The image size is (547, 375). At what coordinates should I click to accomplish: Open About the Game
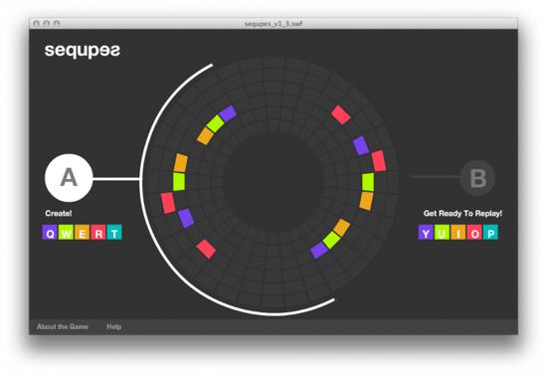coord(63,327)
